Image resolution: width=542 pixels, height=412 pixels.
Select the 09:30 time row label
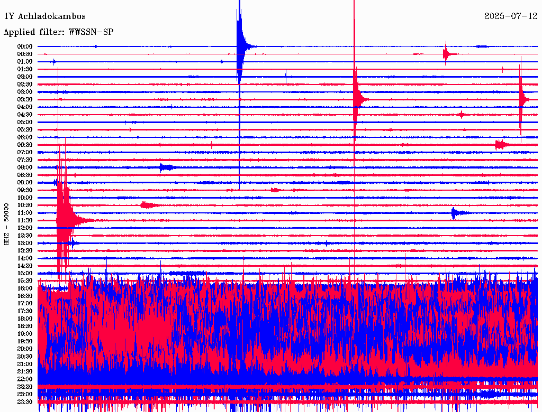tap(25, 191)
